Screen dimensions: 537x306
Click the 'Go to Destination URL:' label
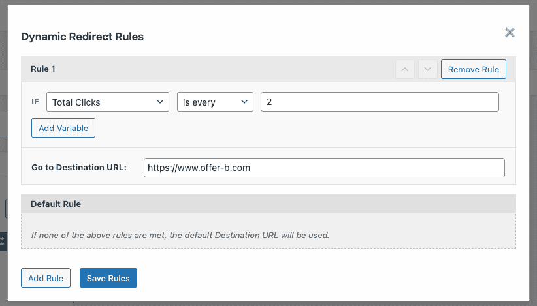79,168
